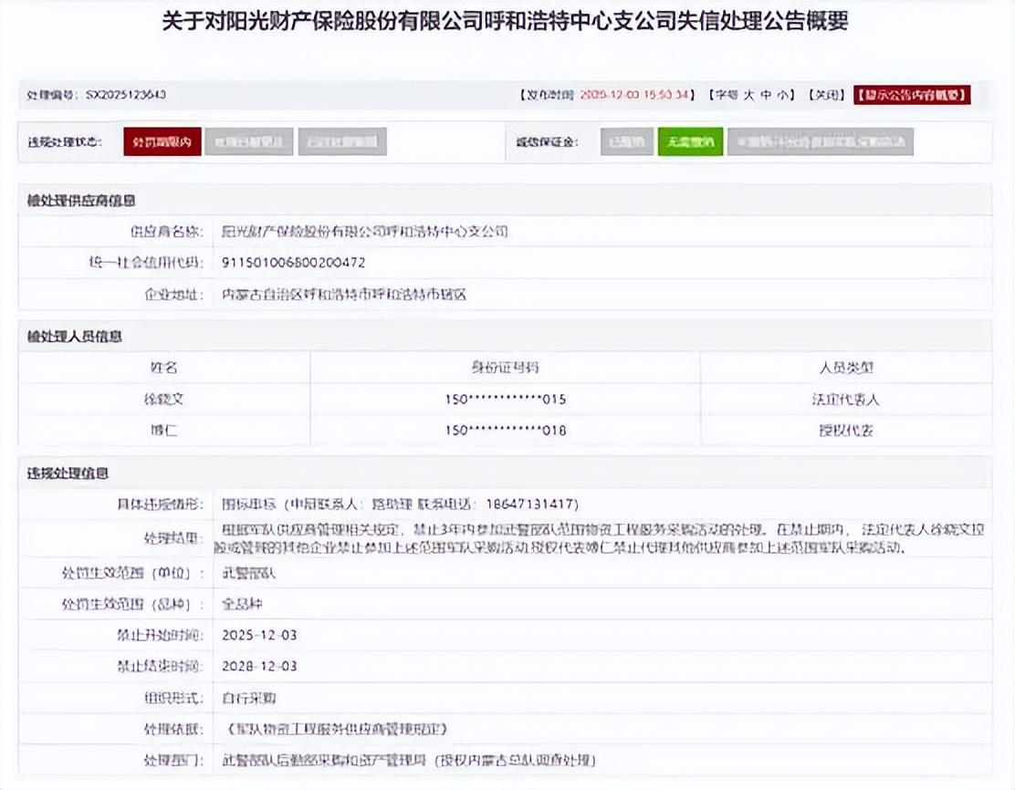
Task: Select the red 处罚期限内 status button
Action: [x=162, y=142]
